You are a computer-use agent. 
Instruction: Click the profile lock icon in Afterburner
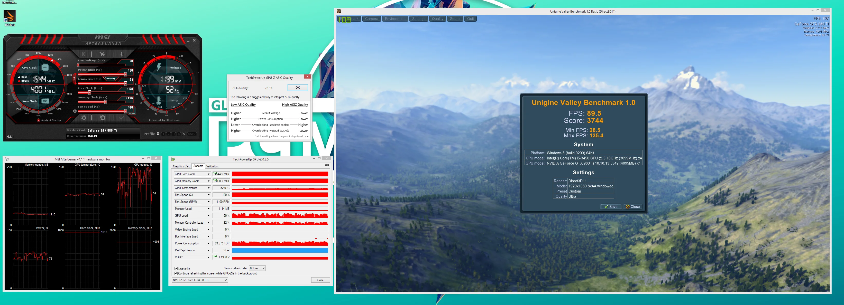tap(158, 134)
